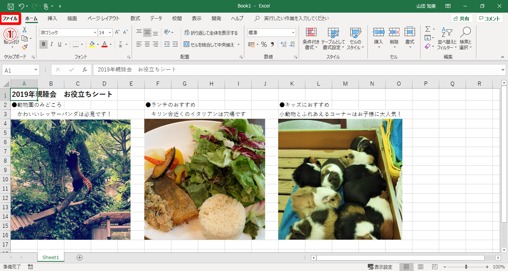The width and height of the screenshot is (508, 271).
Task: Click the zoom slider in status bar
Action: click(466, 267)
